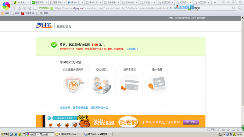Click the green 支付宝官网 site verification badge
Viewport: 244px width, 137px height.
(46, 8)
